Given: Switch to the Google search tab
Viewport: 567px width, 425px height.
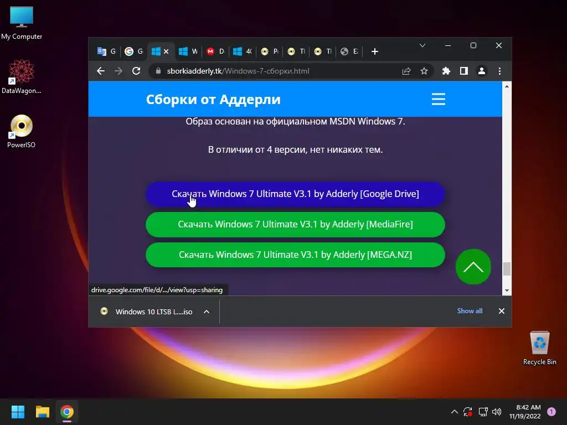Looking at the screenshot, I should click(134, 51).
